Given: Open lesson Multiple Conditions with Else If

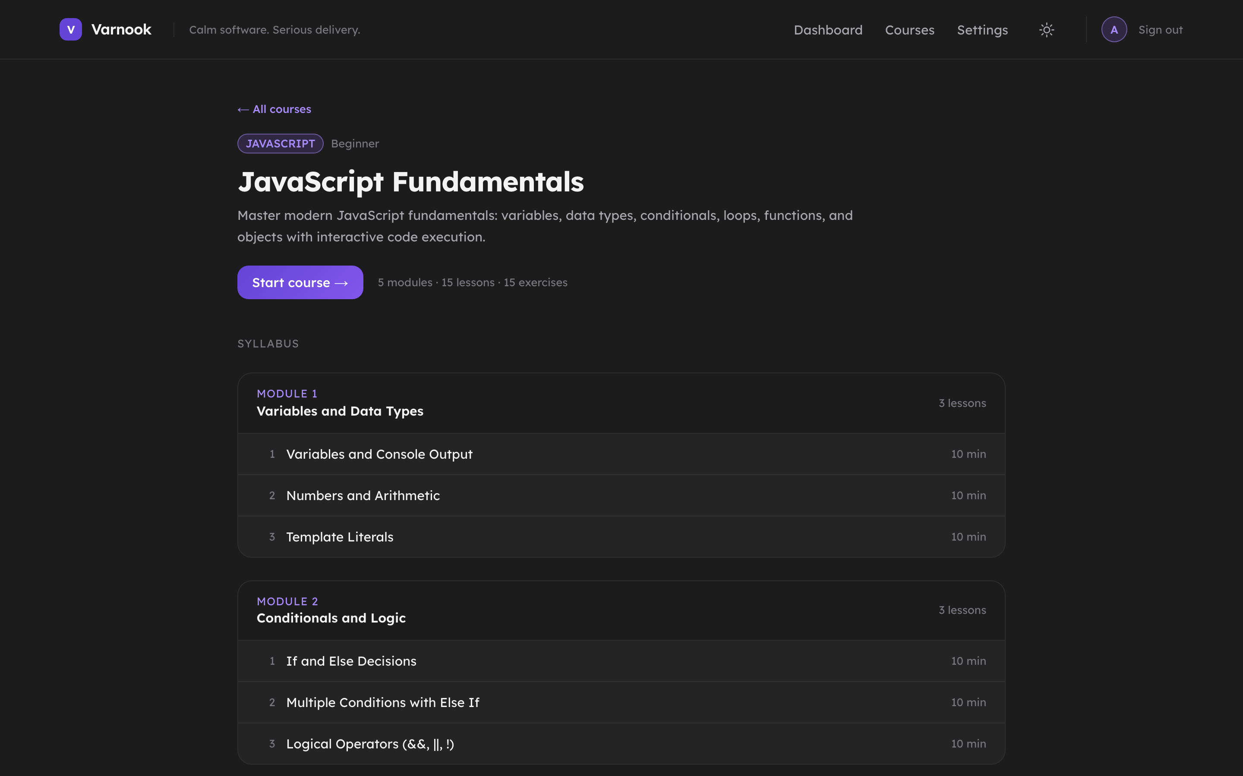Looking at the screenshot, I should pos(621,703).
